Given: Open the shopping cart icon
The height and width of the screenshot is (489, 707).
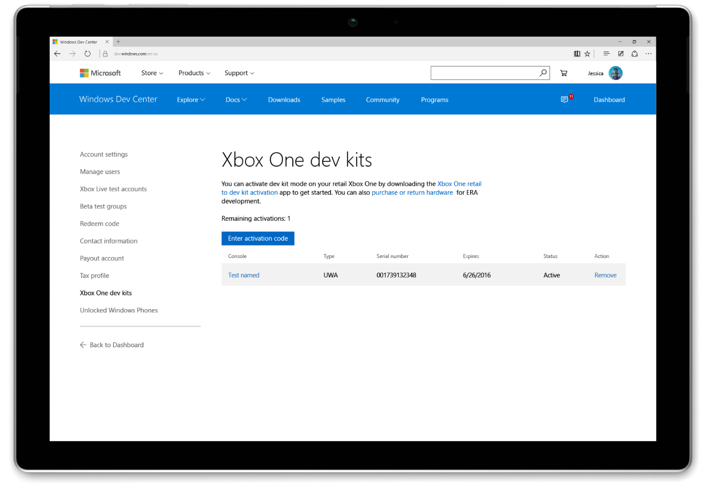Looking at the screenshot, I should coord(563,73).
